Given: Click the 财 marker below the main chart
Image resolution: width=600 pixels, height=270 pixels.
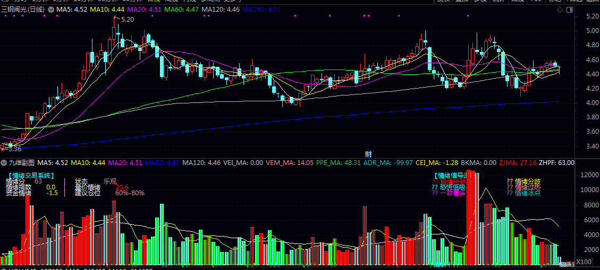Looking at the screenshot, I should pos(368,155).
